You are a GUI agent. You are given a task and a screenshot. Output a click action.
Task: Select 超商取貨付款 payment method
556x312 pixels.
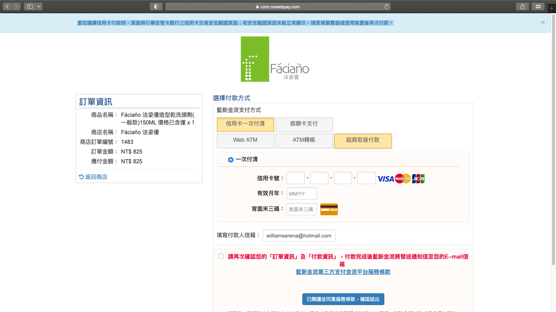[363, 141]
